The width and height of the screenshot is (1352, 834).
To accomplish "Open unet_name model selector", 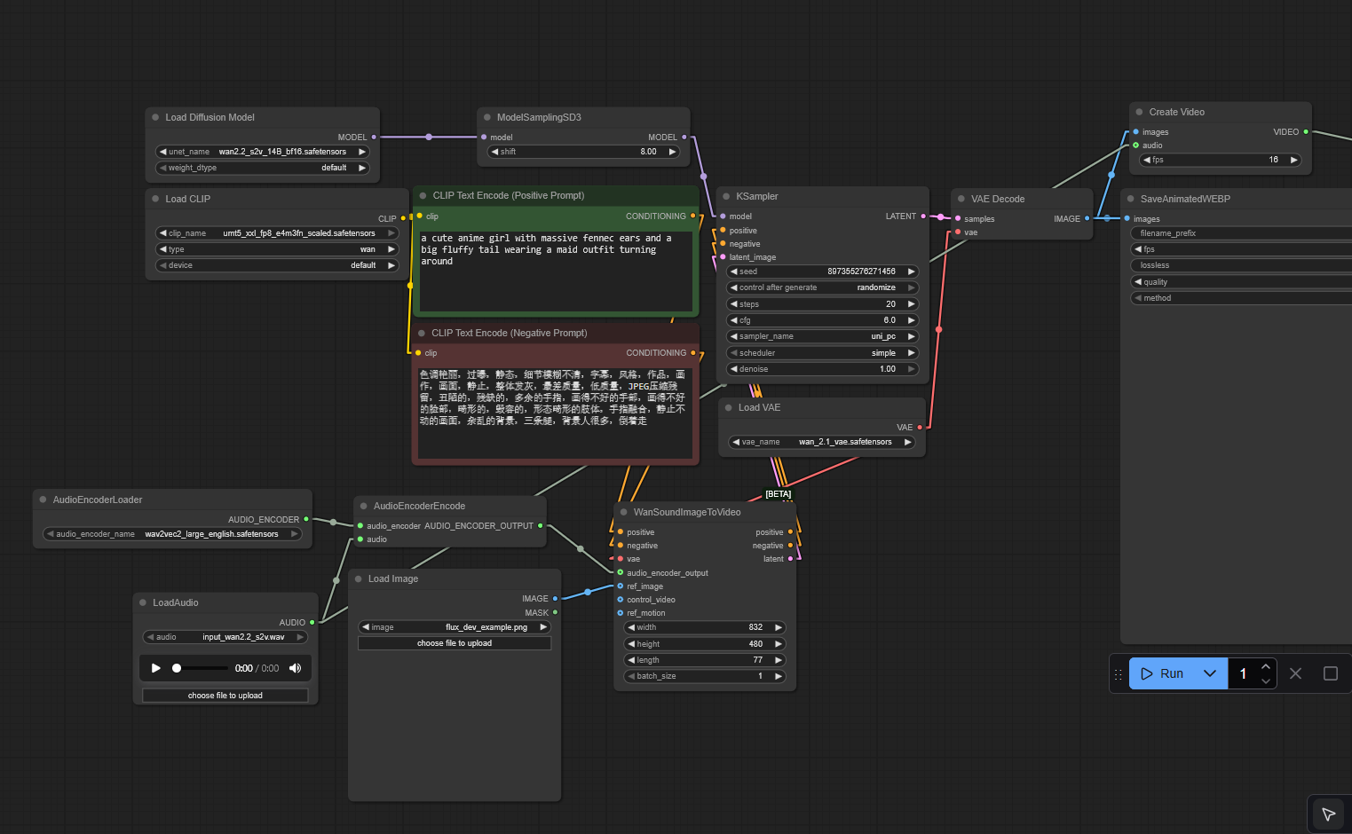I will [x=263, y=152].
